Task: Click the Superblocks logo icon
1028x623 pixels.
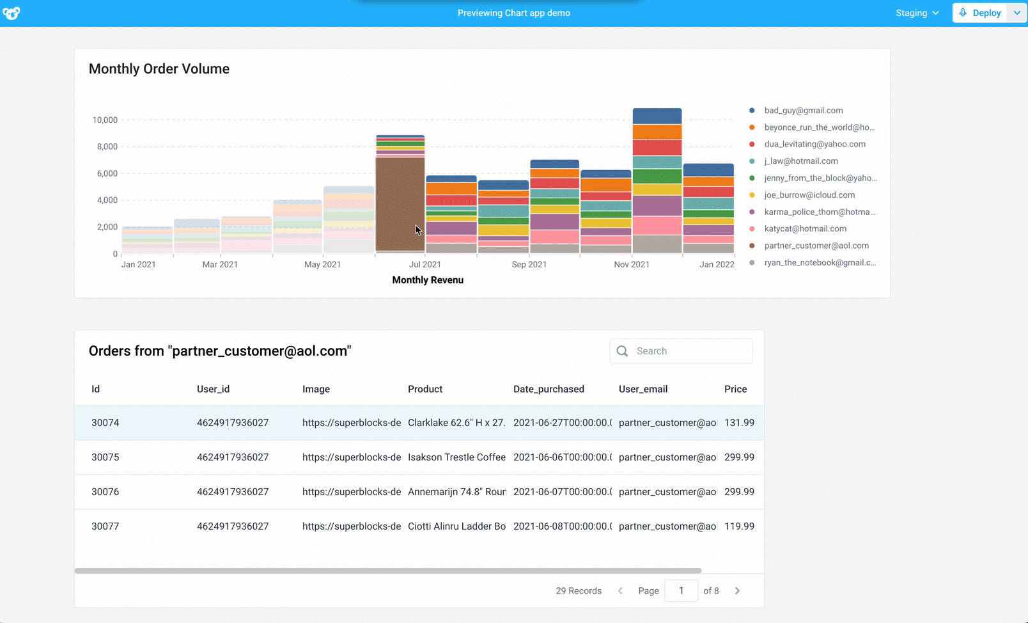Action: (x=12, y=13)
